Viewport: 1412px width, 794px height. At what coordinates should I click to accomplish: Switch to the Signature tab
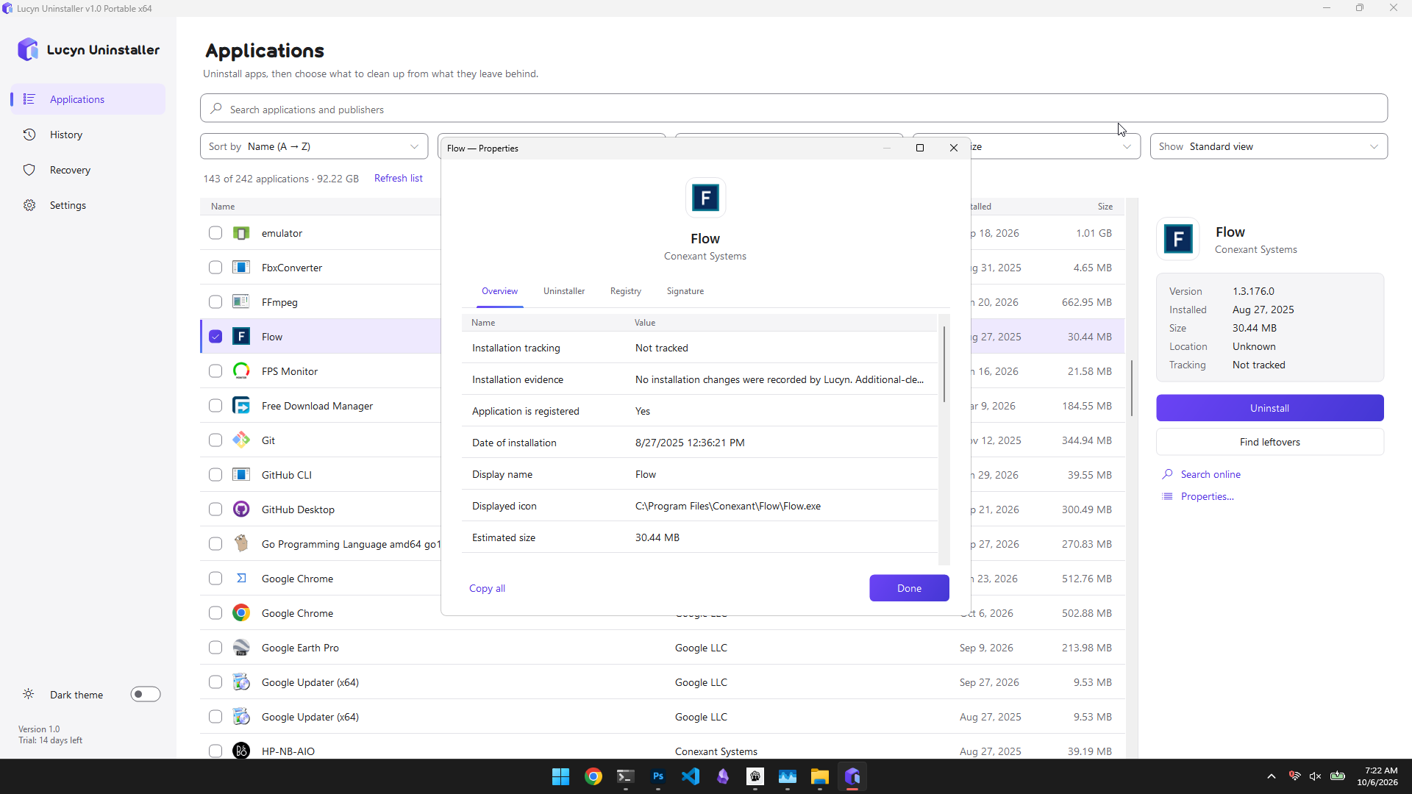coord(685,291)
